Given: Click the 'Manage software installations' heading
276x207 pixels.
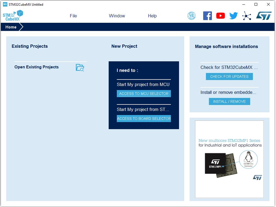Looking at the screenshot, I should [x=227, y=46].
